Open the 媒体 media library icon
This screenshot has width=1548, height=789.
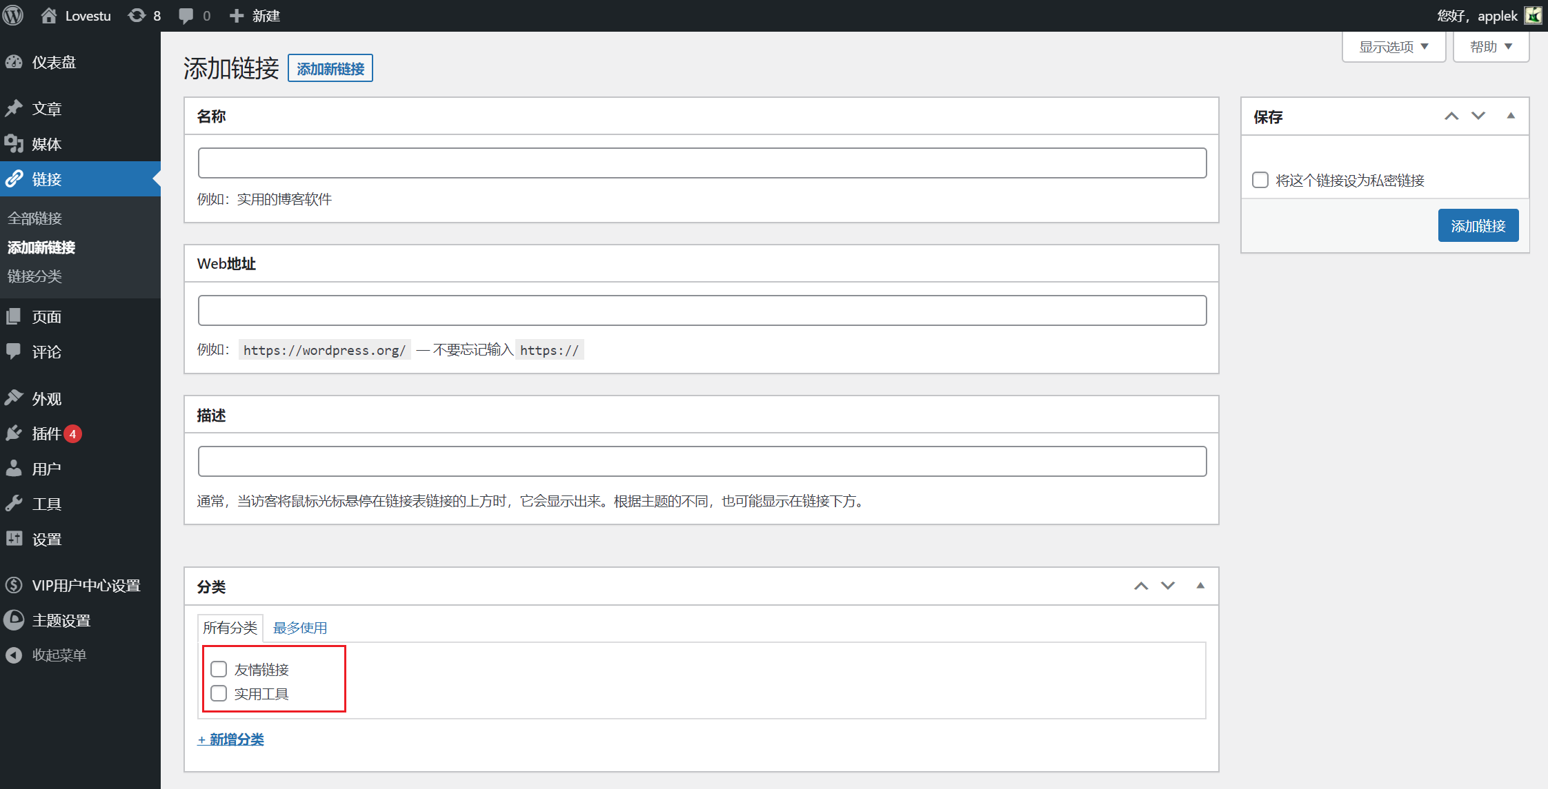[x=14, y=143]
